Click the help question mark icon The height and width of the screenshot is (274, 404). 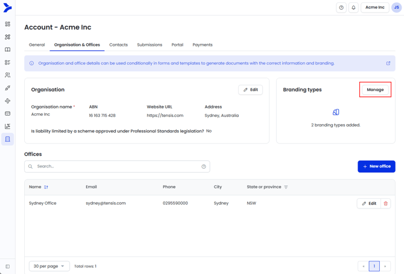[341, 8]
